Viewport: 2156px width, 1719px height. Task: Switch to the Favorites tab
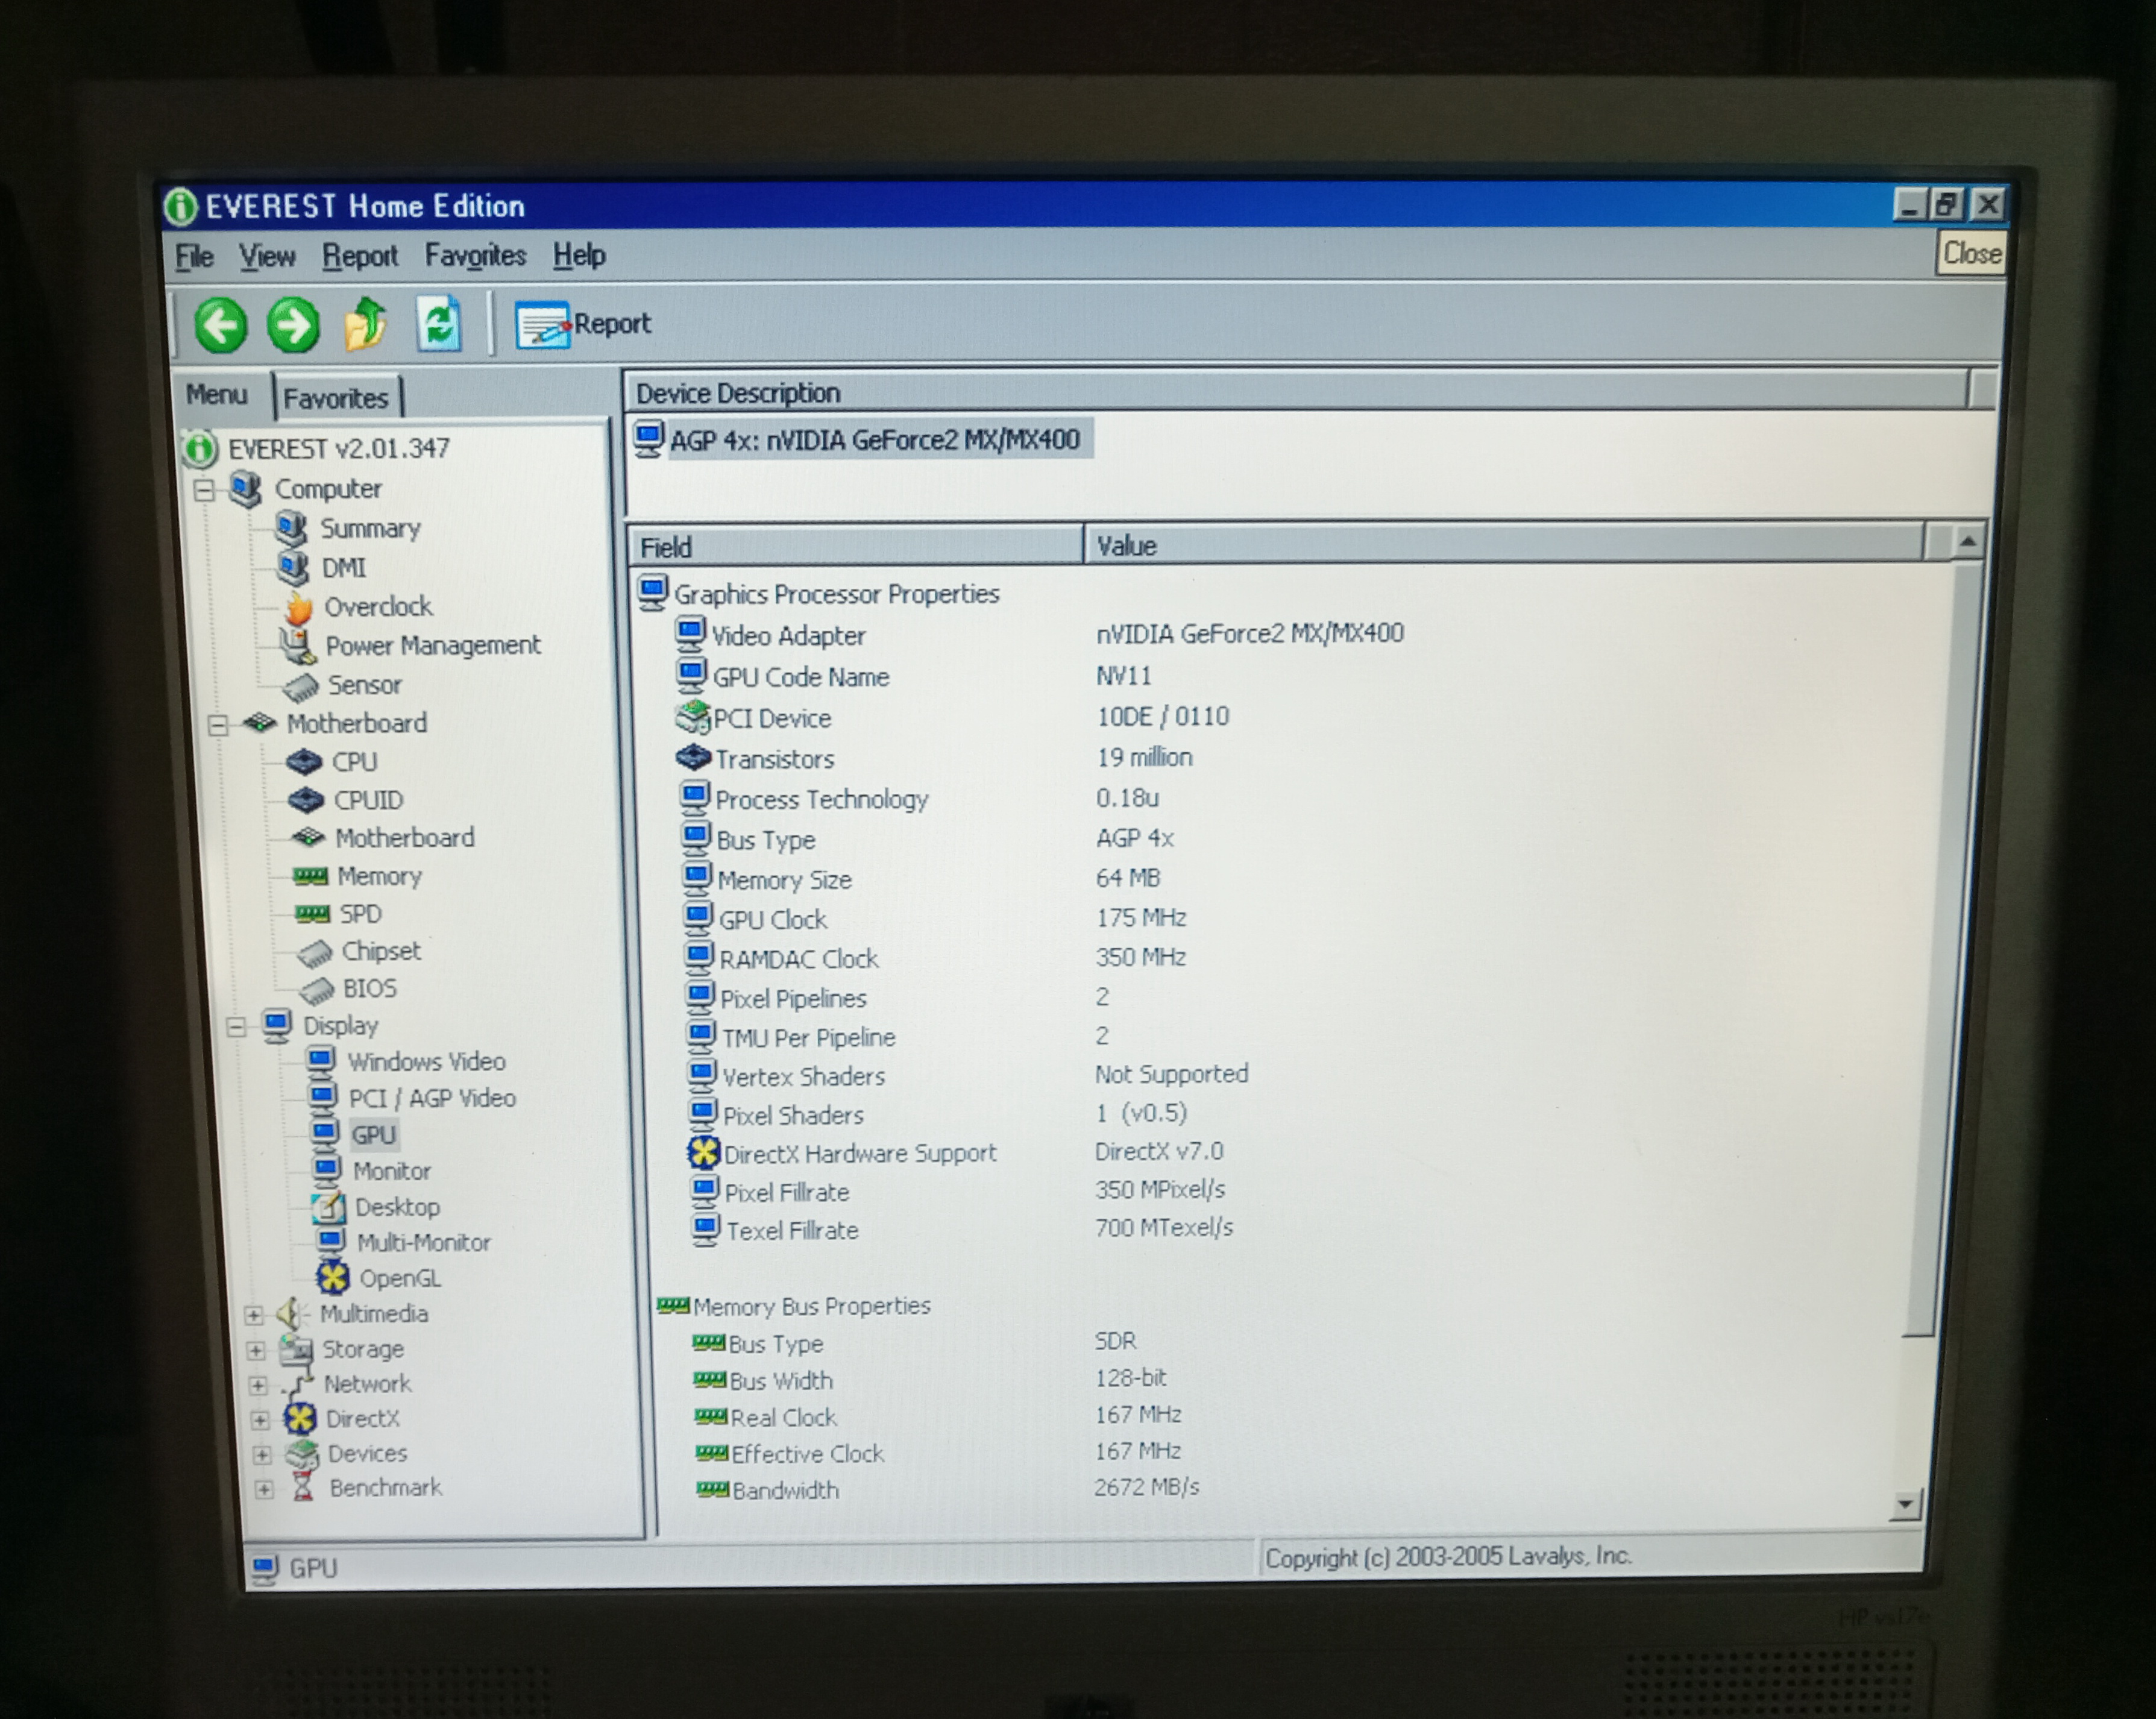click(336, 398)
